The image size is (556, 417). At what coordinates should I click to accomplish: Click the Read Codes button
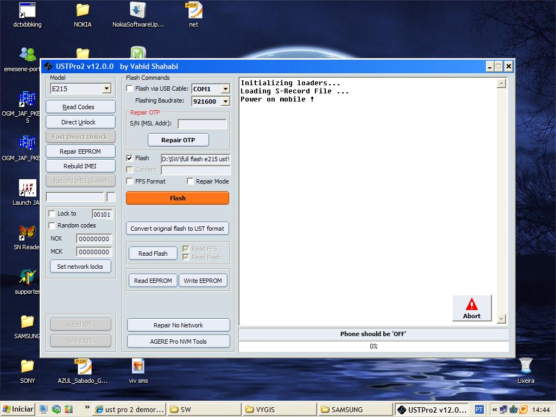pos(80,107)
